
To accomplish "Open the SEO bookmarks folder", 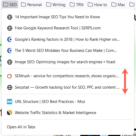I will 10,4.
